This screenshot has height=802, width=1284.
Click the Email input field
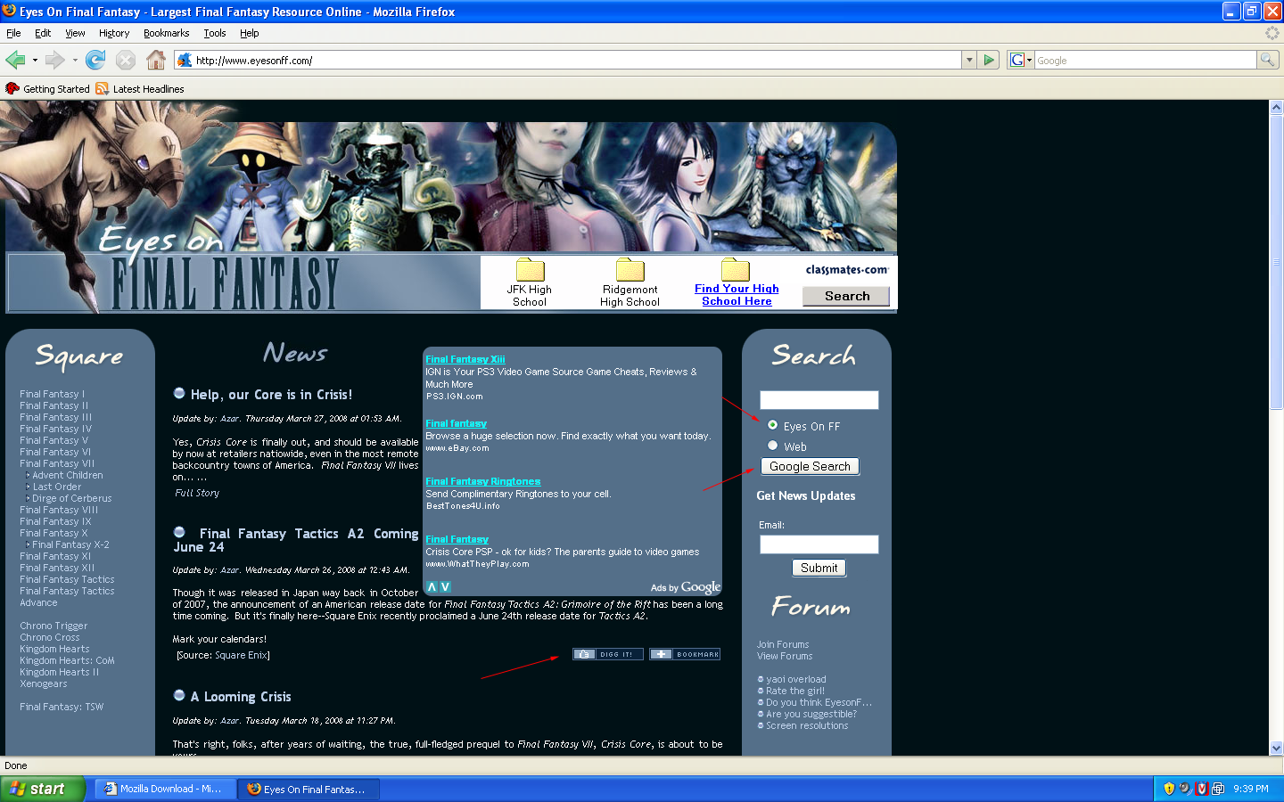[819, 544]
